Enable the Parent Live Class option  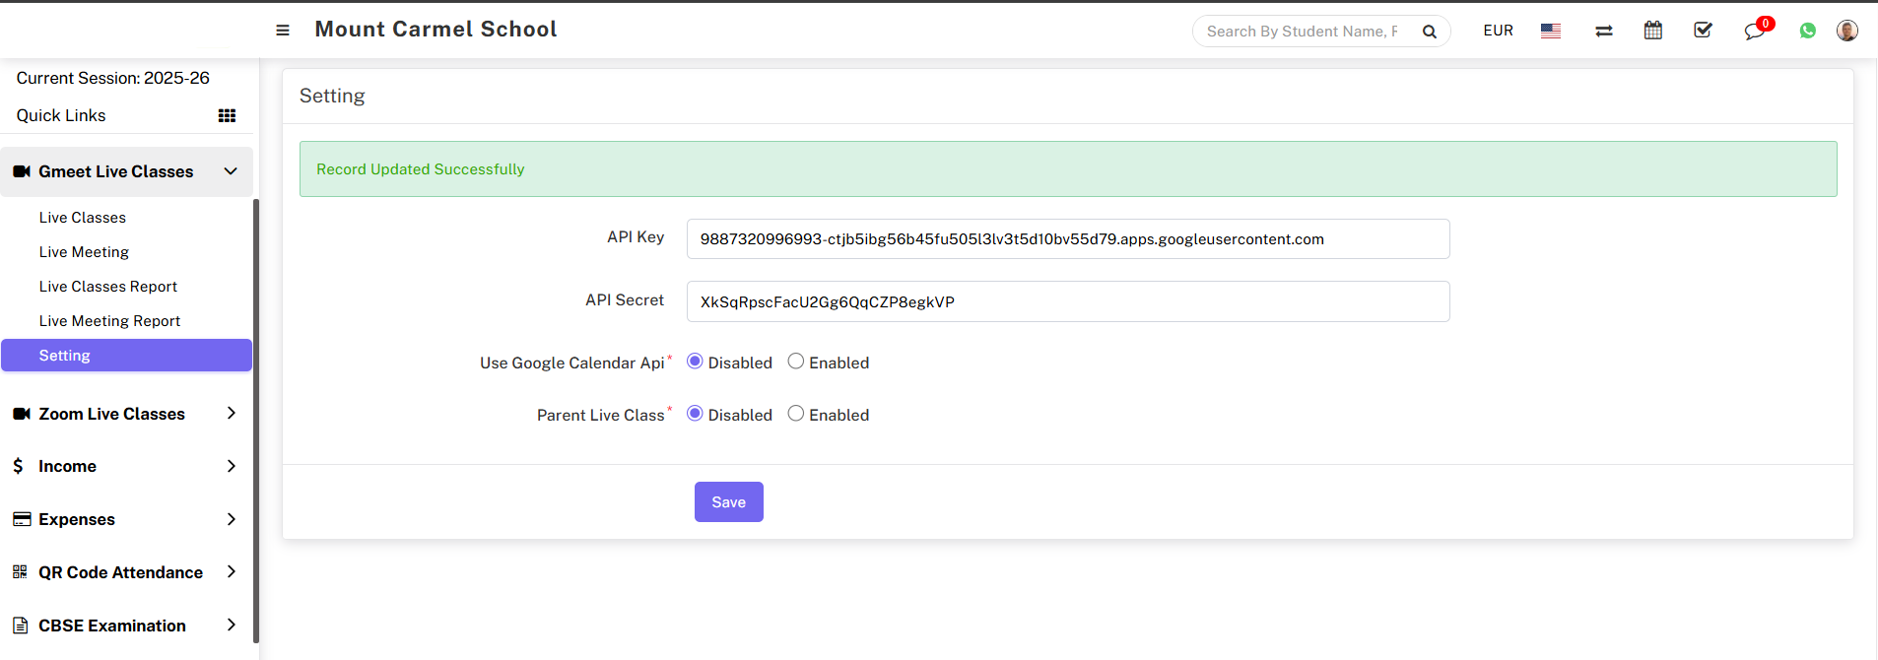(796, 414)
